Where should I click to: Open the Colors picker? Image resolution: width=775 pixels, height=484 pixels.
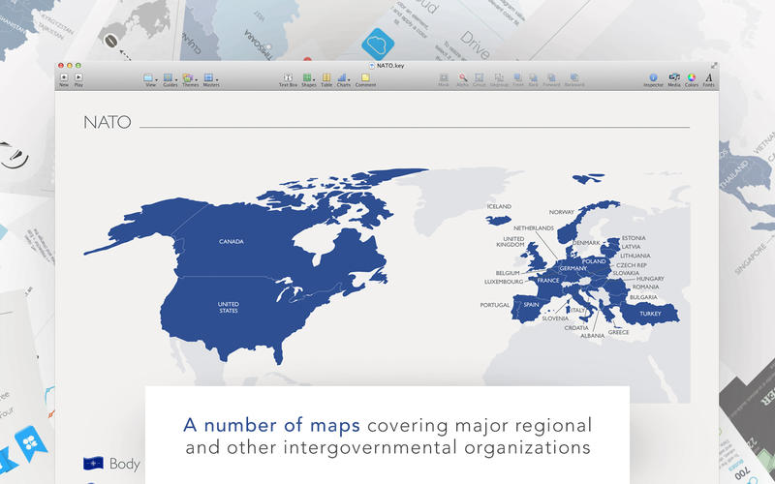pyautogui.click(x=692, y=76)
